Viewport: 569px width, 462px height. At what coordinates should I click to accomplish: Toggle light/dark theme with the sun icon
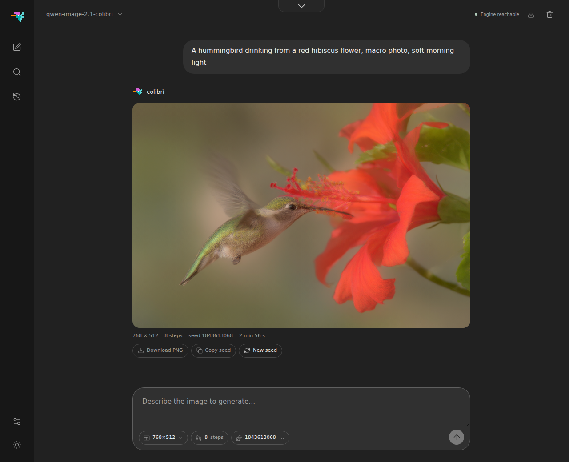tap(17, 445)
